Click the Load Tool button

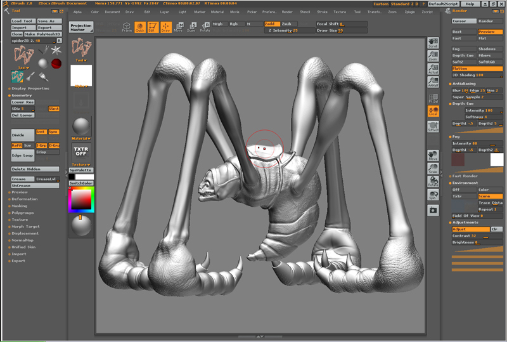23,21
